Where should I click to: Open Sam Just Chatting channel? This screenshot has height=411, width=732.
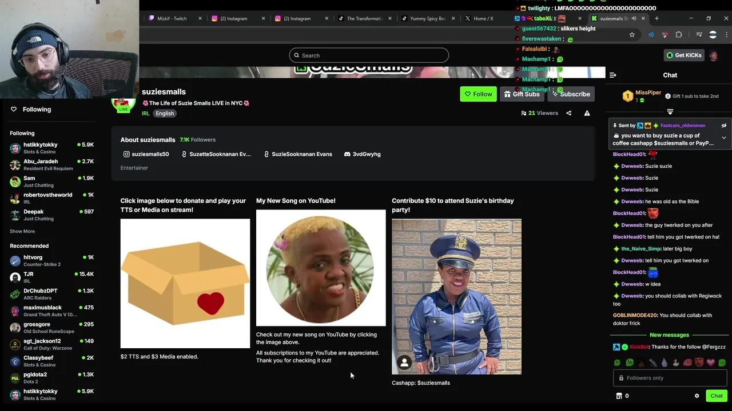[51, 182]
